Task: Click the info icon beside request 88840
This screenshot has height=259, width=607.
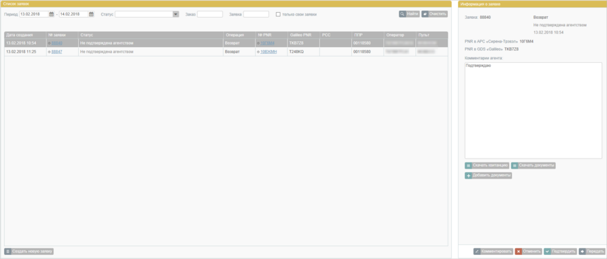Action: [49, 43]
